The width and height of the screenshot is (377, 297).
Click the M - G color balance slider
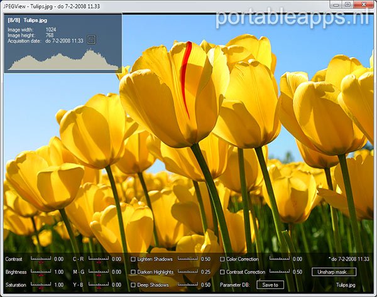click(99, 273)
